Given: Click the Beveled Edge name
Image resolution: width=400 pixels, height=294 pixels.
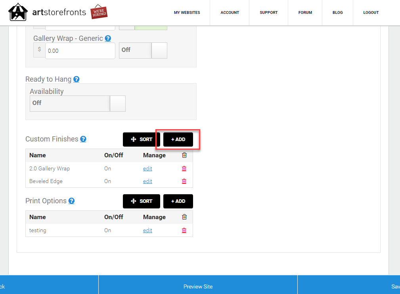Looking at the screenshot, I should 46,181.
